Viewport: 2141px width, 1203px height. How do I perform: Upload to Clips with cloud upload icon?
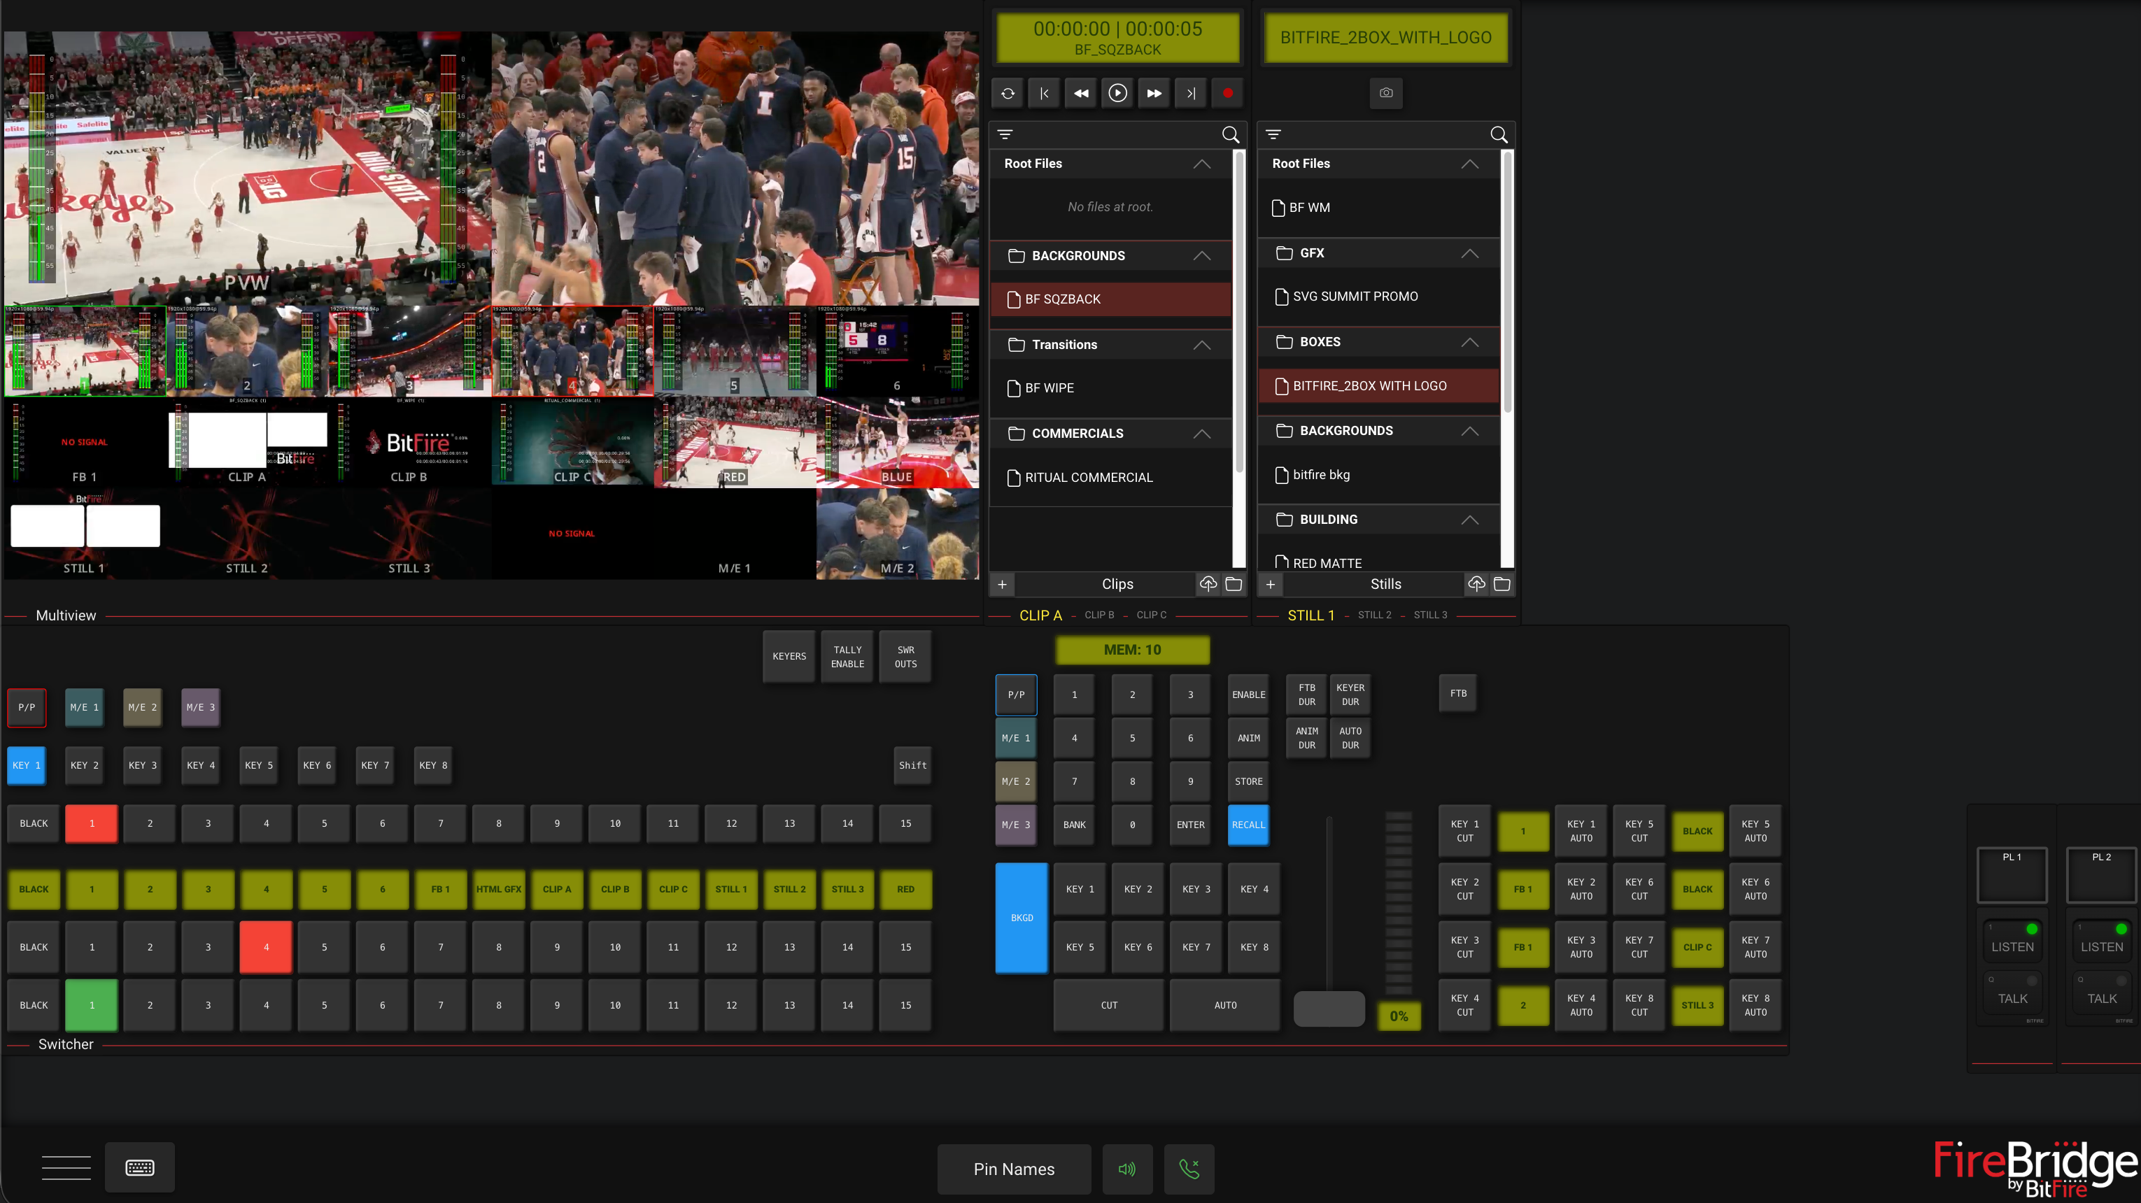(x=1208, y=584)
